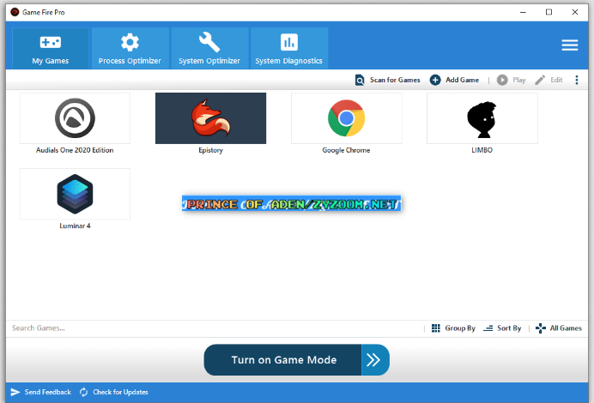The image size is (594, 403).
Task: Open the Sort By dropdown label
Action: click(509, 328)
